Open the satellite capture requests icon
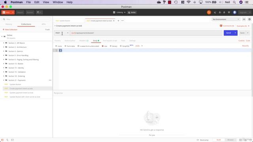This screenshot has height=142, width=253. click(215, 12)
